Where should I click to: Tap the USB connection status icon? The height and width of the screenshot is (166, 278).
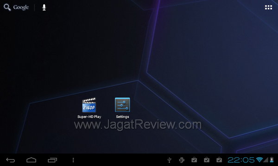[x=170, y=160]
